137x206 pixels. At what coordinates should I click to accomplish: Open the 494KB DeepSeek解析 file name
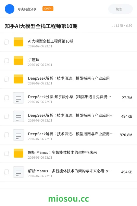click(x=71, y=115)
